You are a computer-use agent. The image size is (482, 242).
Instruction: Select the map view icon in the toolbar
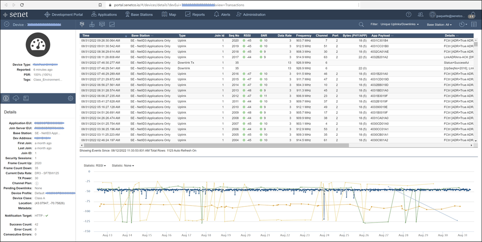[x=92, y=24]
